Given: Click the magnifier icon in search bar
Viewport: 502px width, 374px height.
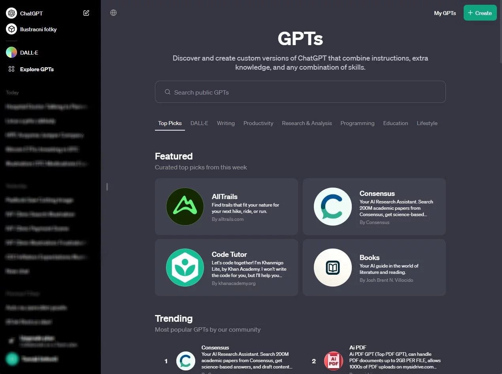Looking at the screenshot, I should pyautogui.click(x=168, y=92).
